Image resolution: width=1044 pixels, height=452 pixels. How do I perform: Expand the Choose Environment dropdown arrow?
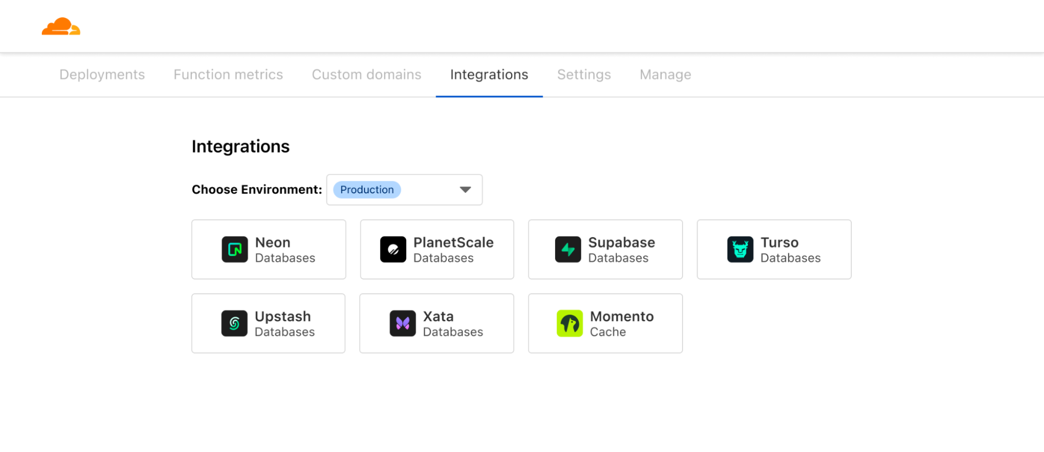pyautogui.click(x=465, y=190)
